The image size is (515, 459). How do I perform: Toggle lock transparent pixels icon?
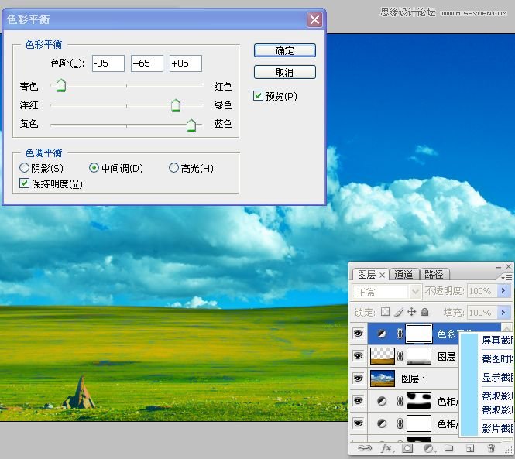pos(385,312)
